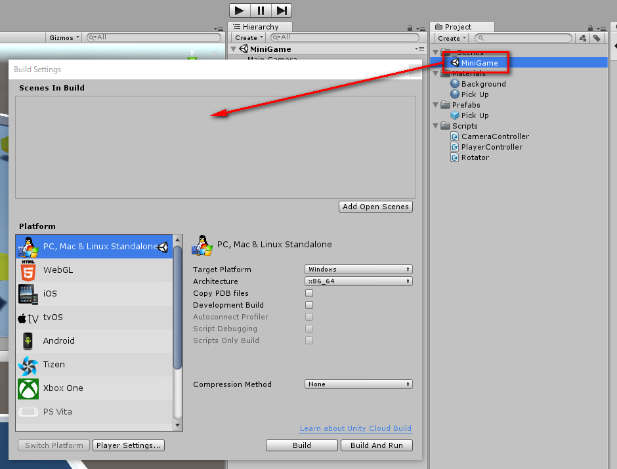Select the Rotator C# script icon
The image size is (617, 469).
pos(454,157)
